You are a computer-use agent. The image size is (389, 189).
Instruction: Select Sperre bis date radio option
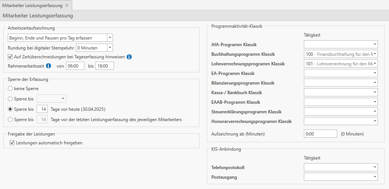pos(10,99)
